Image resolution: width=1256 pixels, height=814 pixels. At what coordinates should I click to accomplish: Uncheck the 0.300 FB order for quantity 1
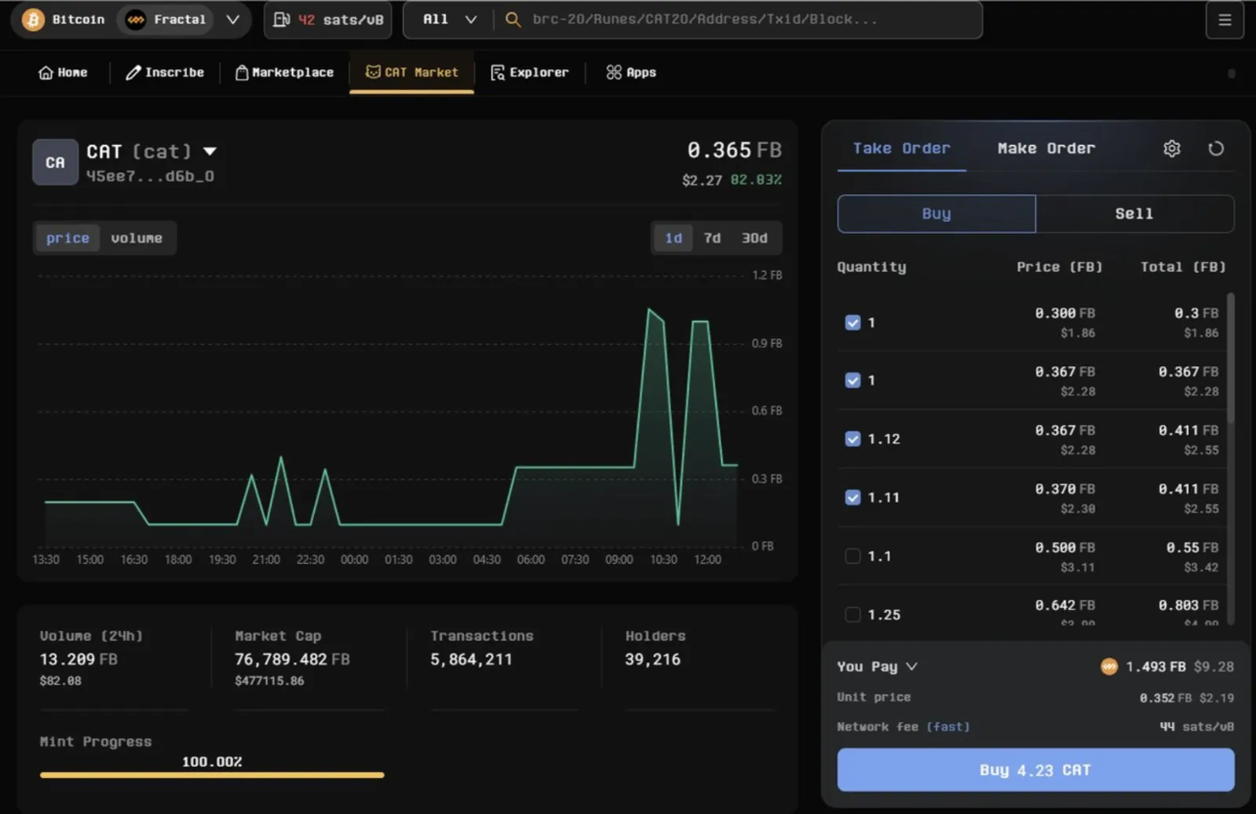pos(853,323)
